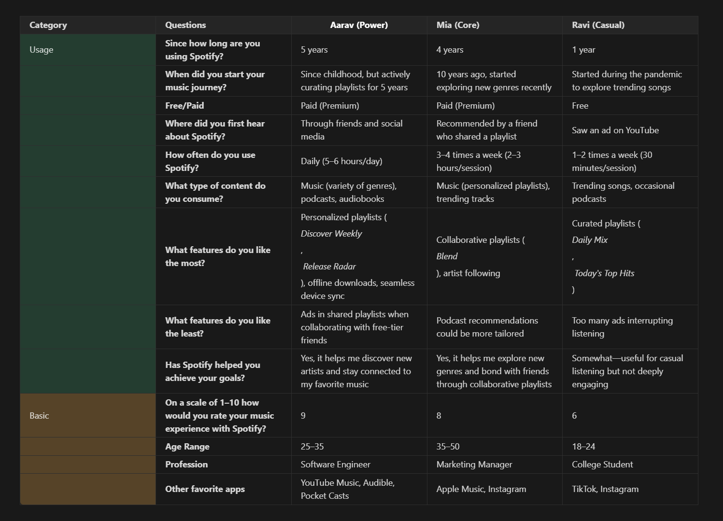Click the Release Radar italic text
The height and width of the screenshot is (521, 723).
pyautogui.click(x=329, y=267)
